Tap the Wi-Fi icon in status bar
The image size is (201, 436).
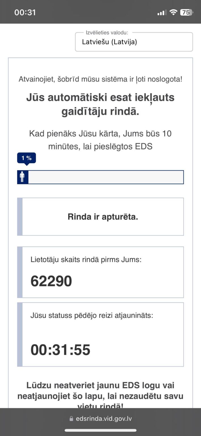(x=173, y=12)
